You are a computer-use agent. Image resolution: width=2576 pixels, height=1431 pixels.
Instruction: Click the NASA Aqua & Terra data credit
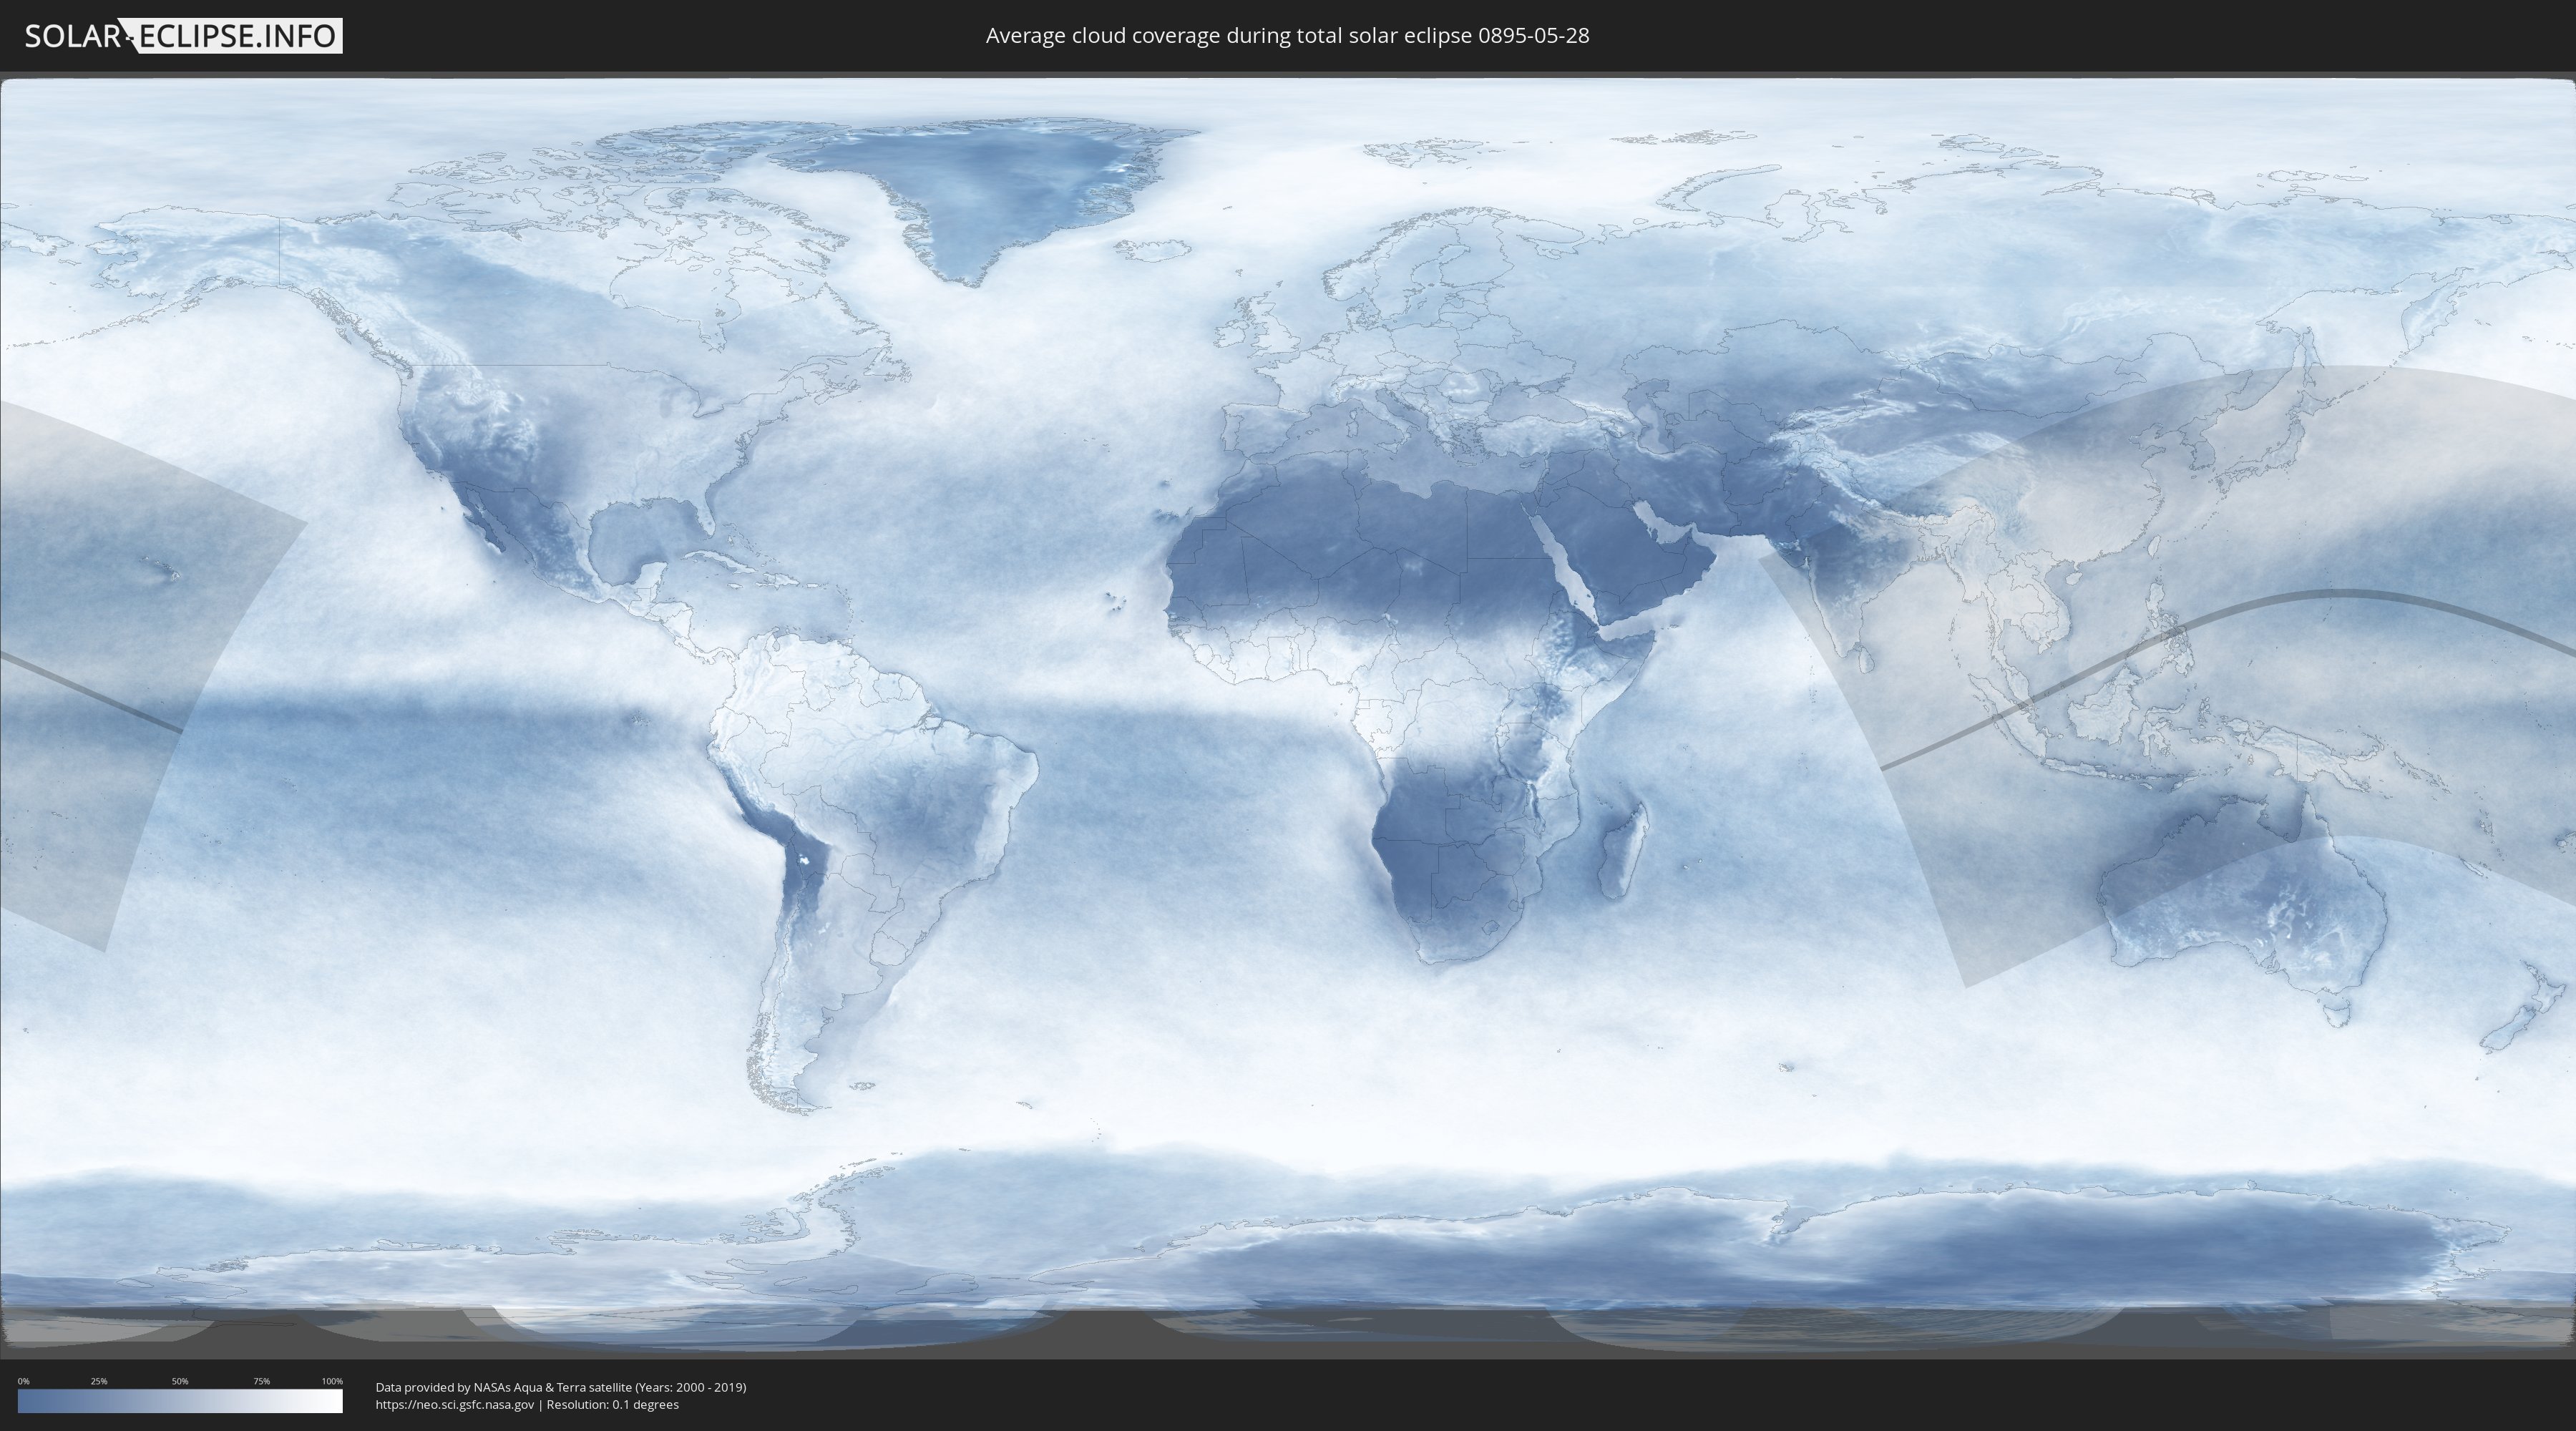point(560,1387)
